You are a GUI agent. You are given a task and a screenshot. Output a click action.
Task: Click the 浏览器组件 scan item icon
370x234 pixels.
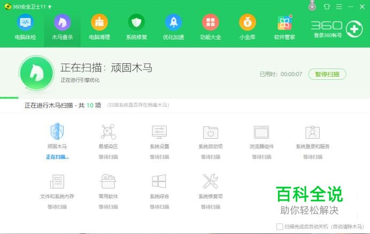coord(261,132)
